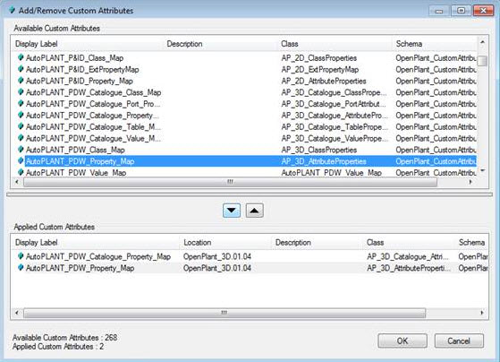Screen dimensions: 500x362
Task: Select AutoPLANT_PDW_Catalogue_Value_M... attribute
Action: click(93, 139)
